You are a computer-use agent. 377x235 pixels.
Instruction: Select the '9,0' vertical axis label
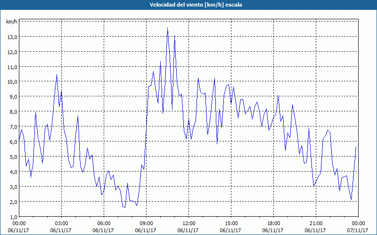pos(14,97)
